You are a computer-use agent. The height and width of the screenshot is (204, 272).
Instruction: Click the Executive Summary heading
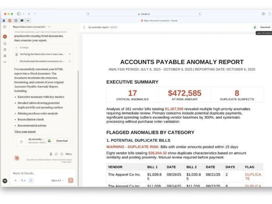pyautogui.click(x=132, y=82)
